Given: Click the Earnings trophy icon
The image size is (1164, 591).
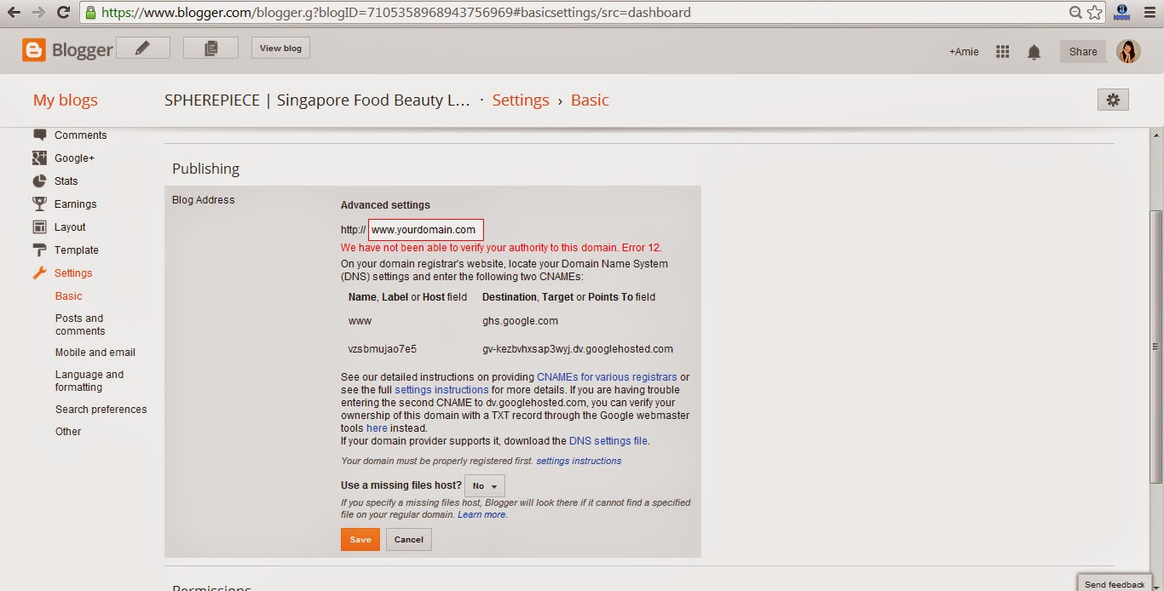Looking at the screenshot, I should point(39,204).
